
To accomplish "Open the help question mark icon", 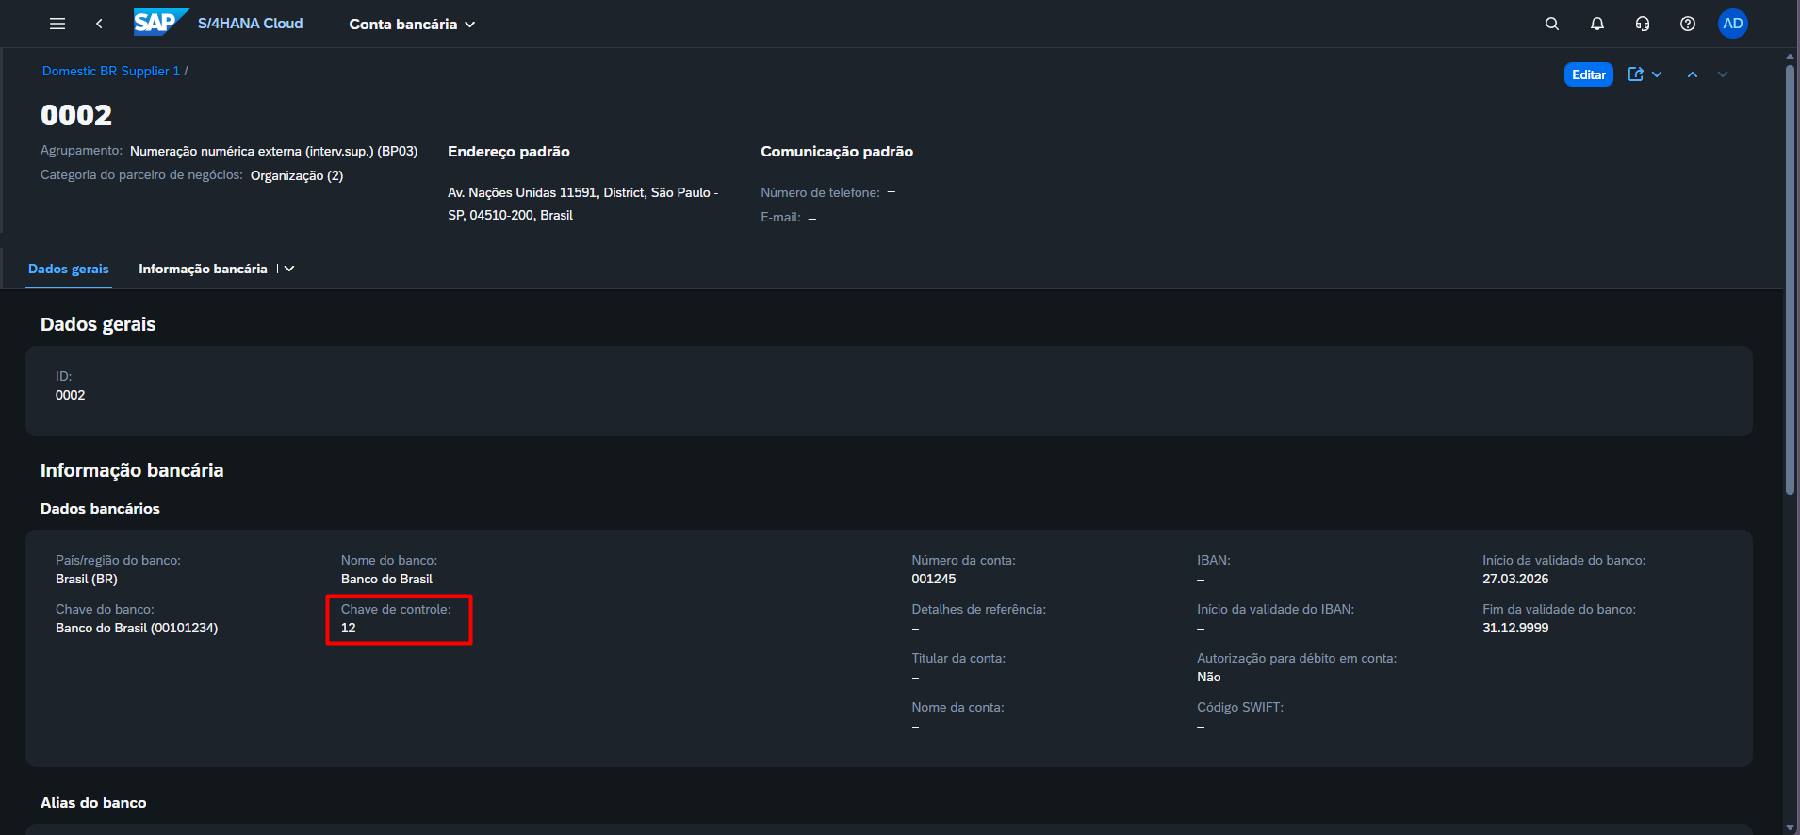I will point(1688,24).
